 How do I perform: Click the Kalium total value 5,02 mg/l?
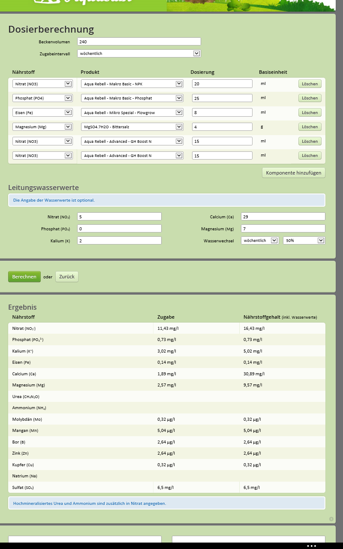coord(253,351)
